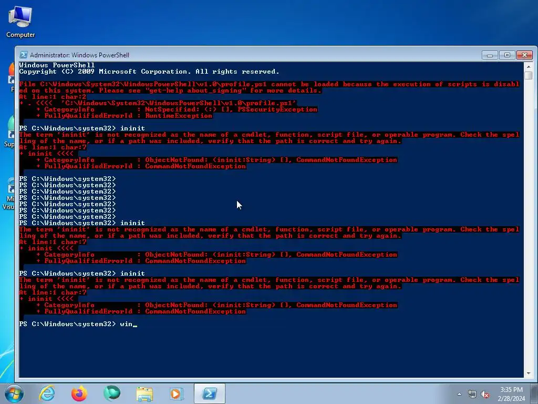The height and width of the screenshot is (404, 538).
Task: Open the Windows Start orb
Action: pyautogui.click(x=13, y=393)
